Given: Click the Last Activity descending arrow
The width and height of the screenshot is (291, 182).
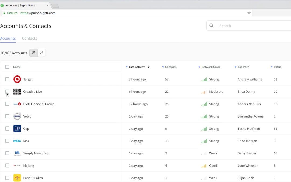Looking at the screenshot, I should [148, 67].
